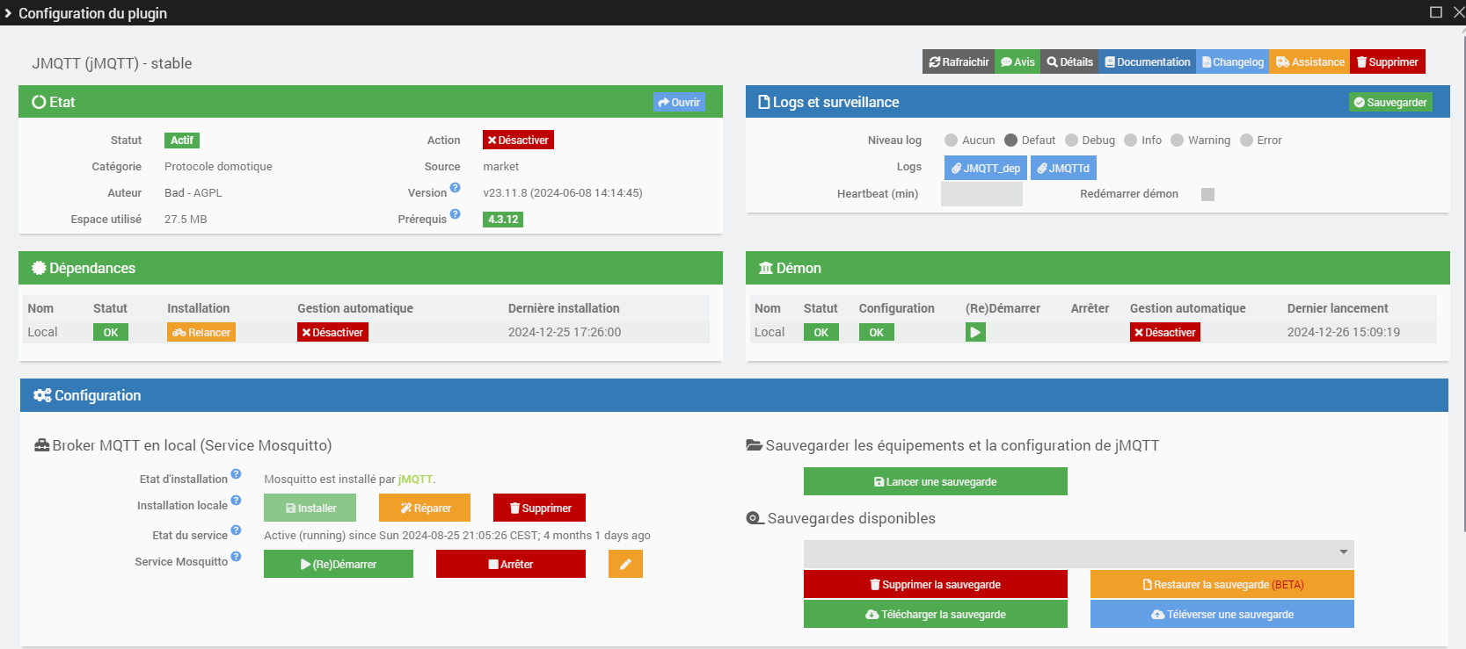Click the date 2024-12-25 17:26:00
The image size is (1466, 649).
565,332
